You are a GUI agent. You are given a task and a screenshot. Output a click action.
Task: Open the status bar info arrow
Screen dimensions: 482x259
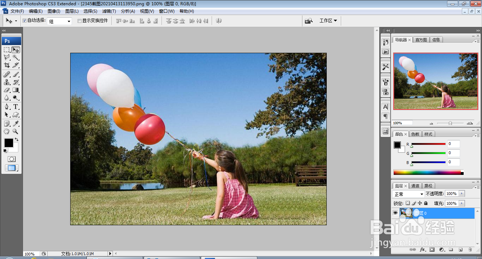tap(110, 253)
